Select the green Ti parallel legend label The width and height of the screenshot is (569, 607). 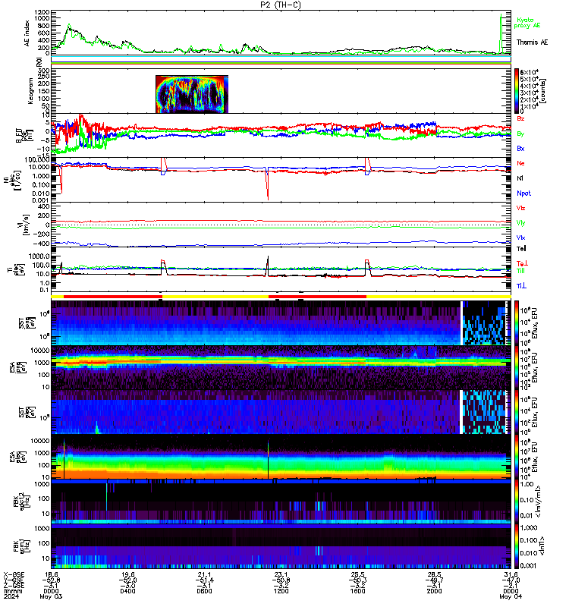pyautogui.click(x=520, y=271)
